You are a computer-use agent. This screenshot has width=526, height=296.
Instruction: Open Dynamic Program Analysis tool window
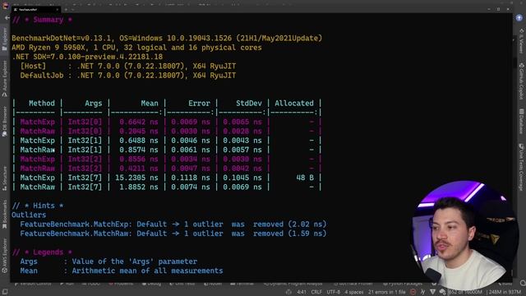[x=293, y=284]
